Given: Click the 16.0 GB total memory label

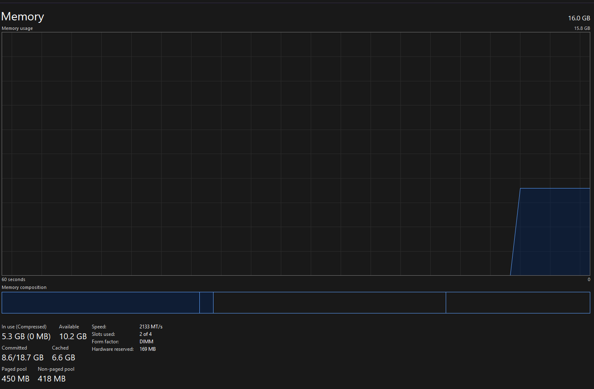Looking at the screenshot, I should click(x=579, y=18).
